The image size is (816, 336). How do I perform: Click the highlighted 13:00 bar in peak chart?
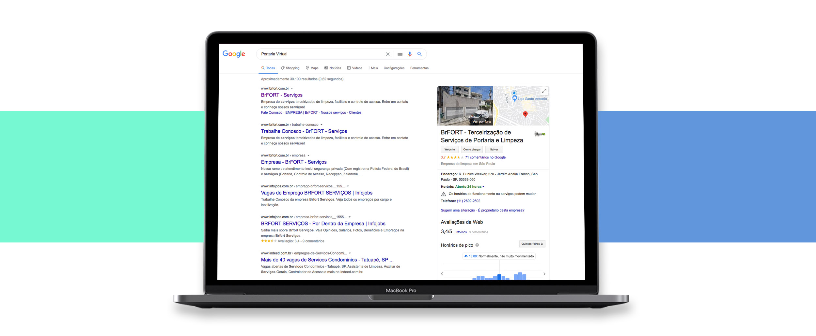499,277
